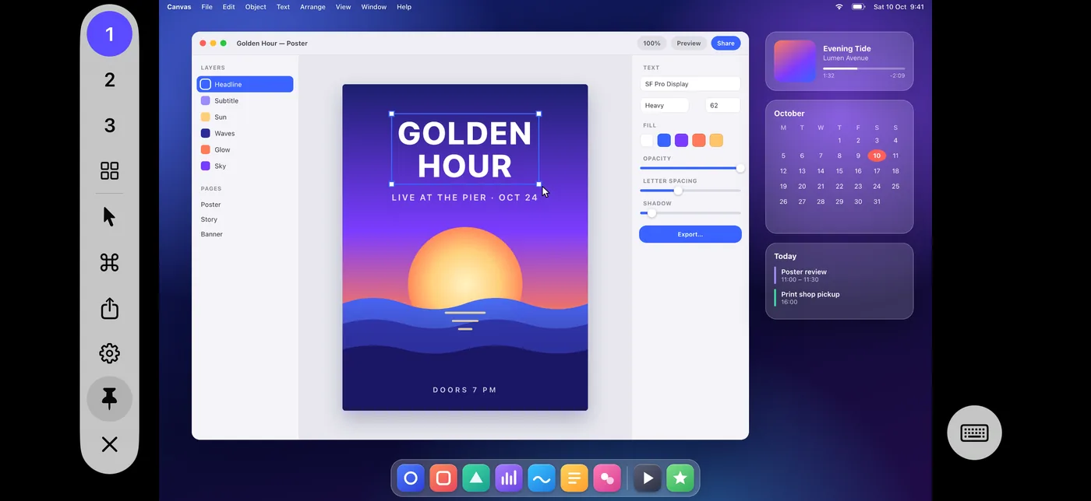
Task: Select the pointer mode arrow icon
Action: pyautogui.click(x=109, y=217)
